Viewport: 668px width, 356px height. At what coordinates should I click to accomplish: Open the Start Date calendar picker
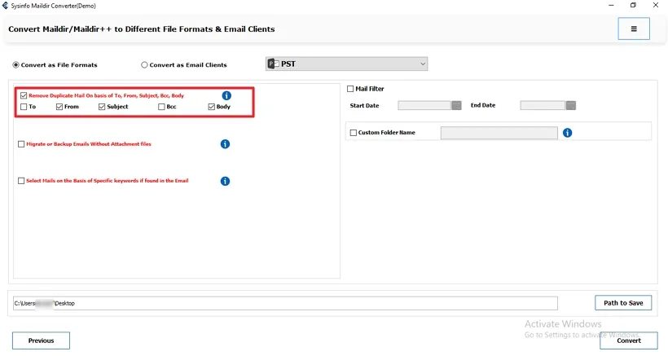[x=456, y=105]
